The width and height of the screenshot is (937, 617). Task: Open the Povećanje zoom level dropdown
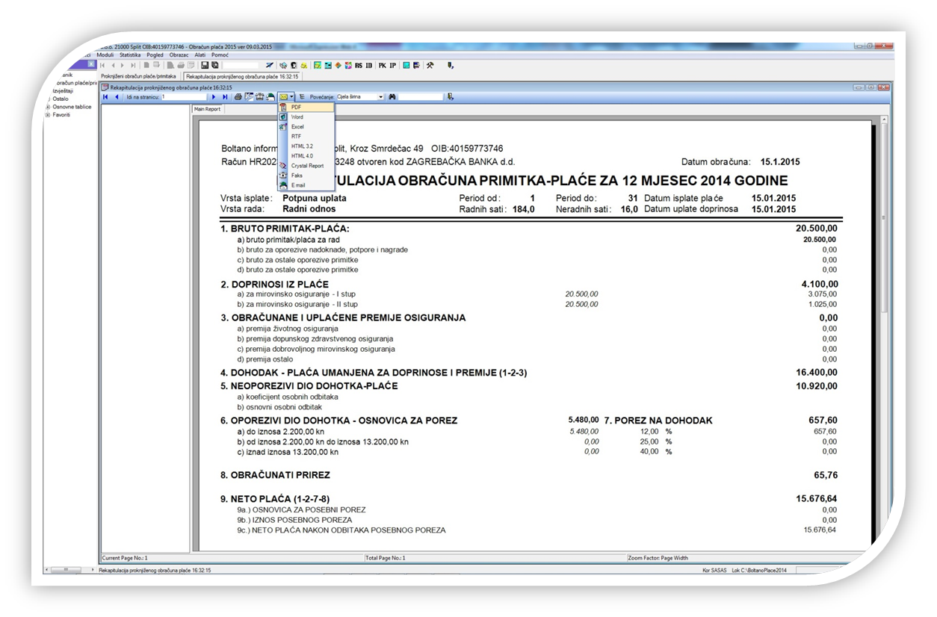tap(380, 96)
